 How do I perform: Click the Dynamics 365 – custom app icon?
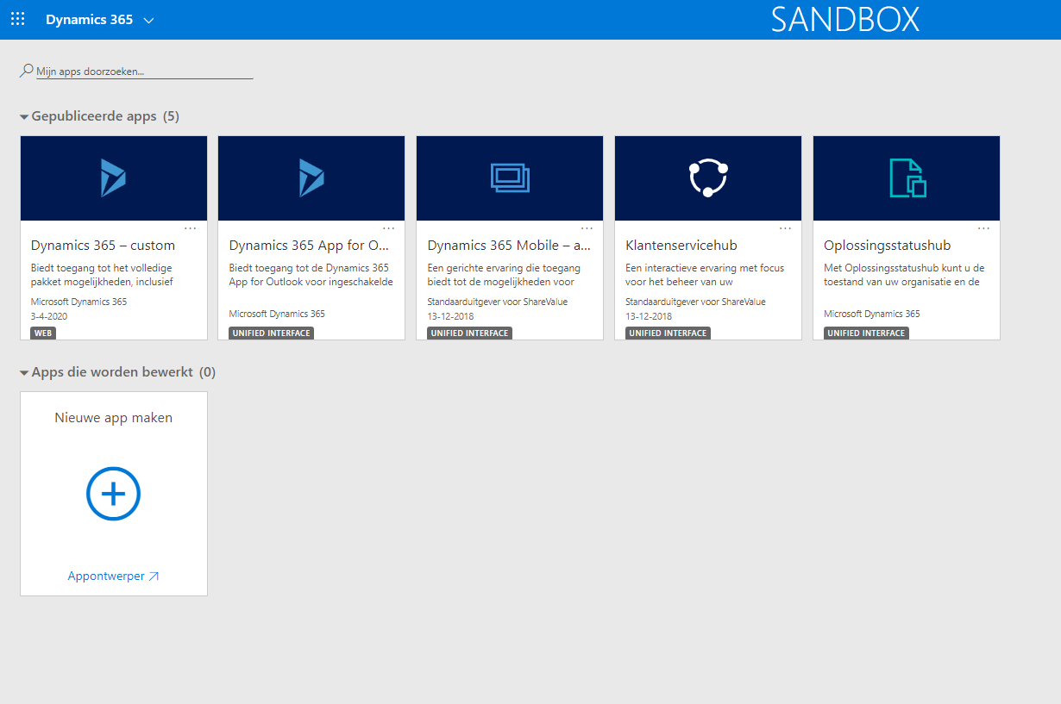point(113,178)
